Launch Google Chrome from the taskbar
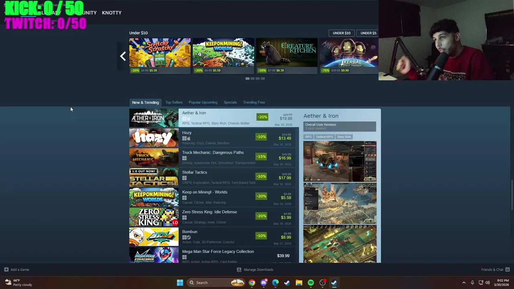514x289 pixels. 252,283
